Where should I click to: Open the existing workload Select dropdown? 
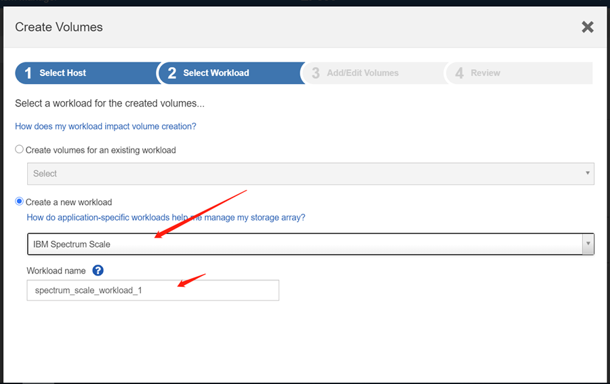click(x=310, y=174)
